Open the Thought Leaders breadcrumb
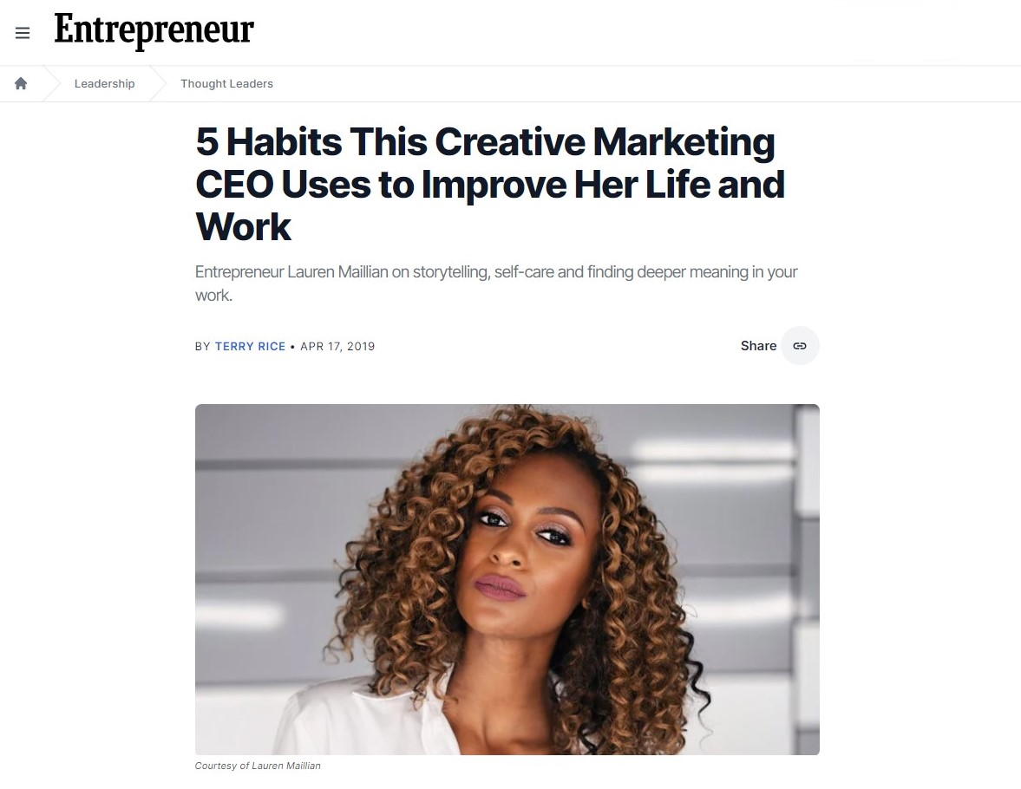This screenshot has width=1021, height=789. [226, 83]
